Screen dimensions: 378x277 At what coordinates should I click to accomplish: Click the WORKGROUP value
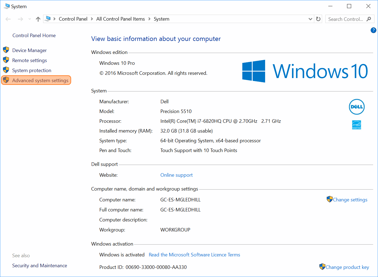point(175,230)
